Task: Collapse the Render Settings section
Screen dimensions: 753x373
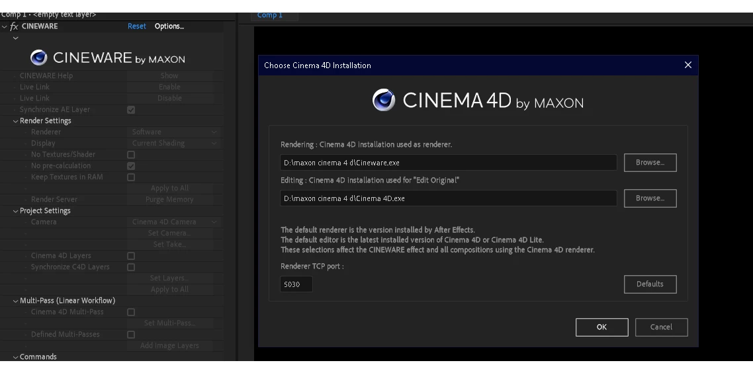Action: coord(15,121)
